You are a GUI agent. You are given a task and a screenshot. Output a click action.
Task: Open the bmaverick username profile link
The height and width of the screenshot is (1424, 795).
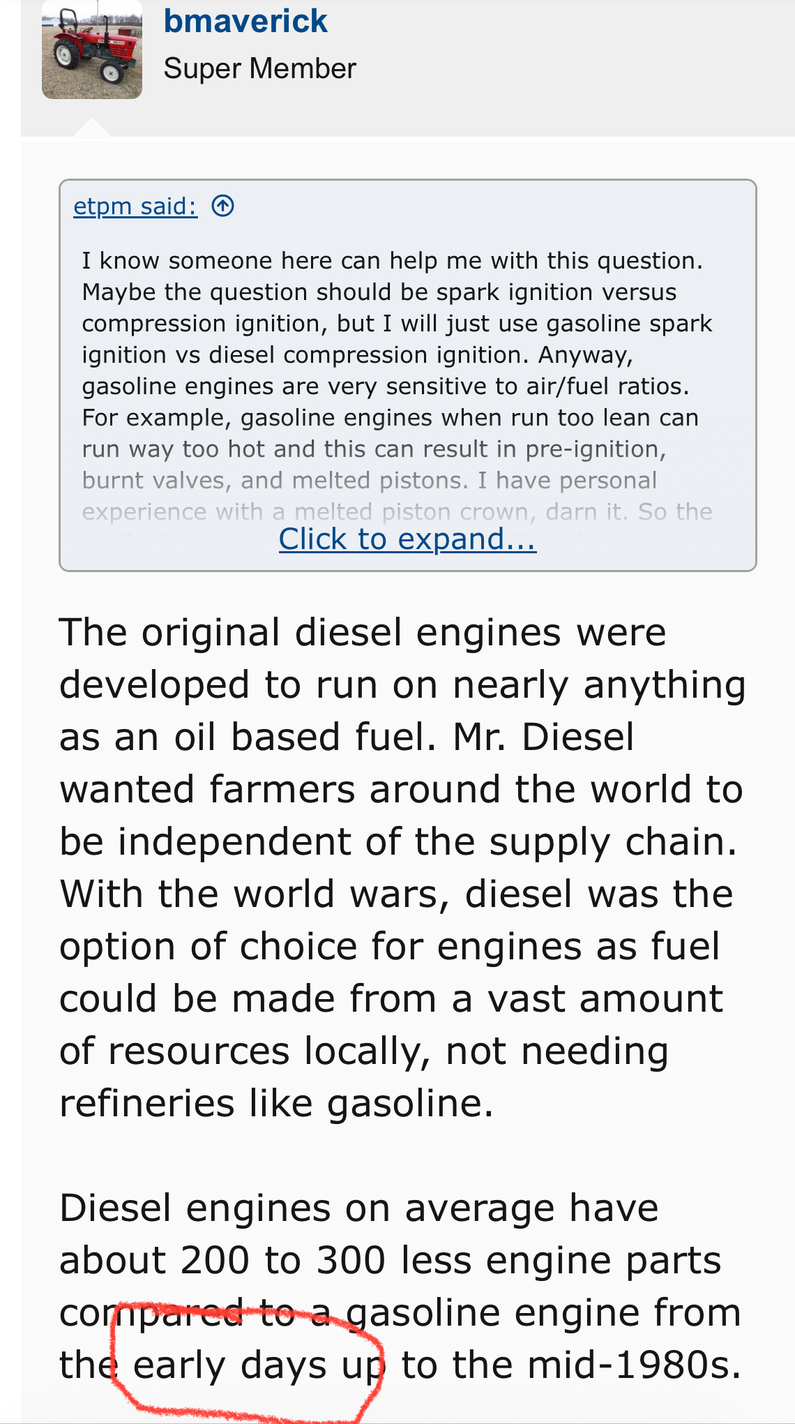[245, 21]
